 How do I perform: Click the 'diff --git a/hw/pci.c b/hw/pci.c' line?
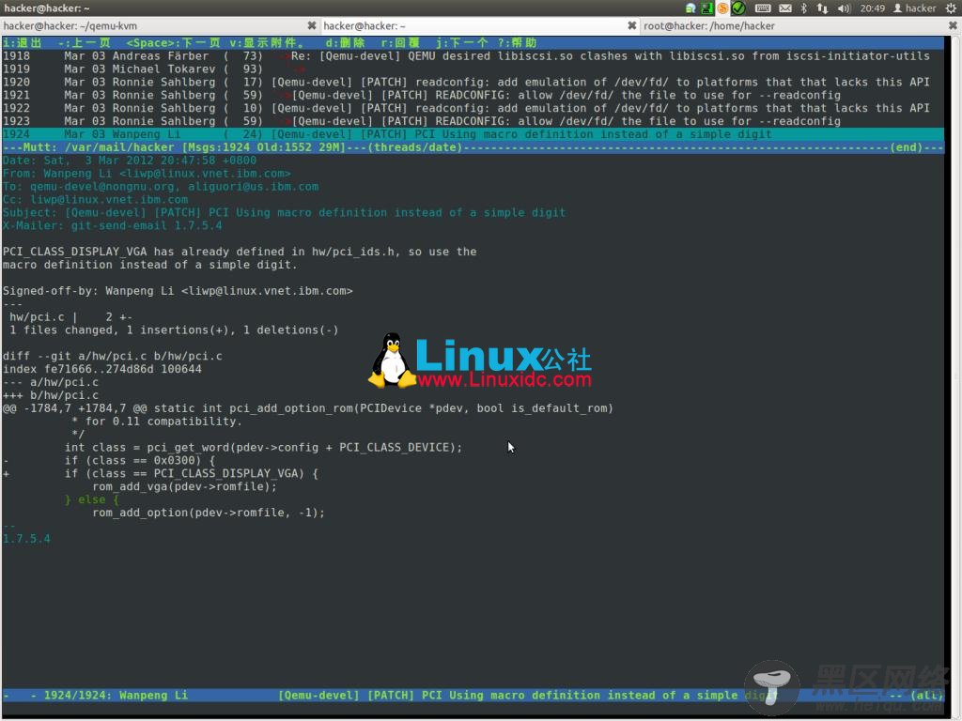pyautogui.click(x=113, y=356)
